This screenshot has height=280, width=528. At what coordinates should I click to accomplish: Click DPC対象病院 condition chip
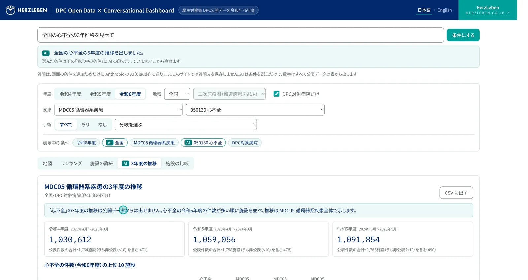[x=245, y=143]
